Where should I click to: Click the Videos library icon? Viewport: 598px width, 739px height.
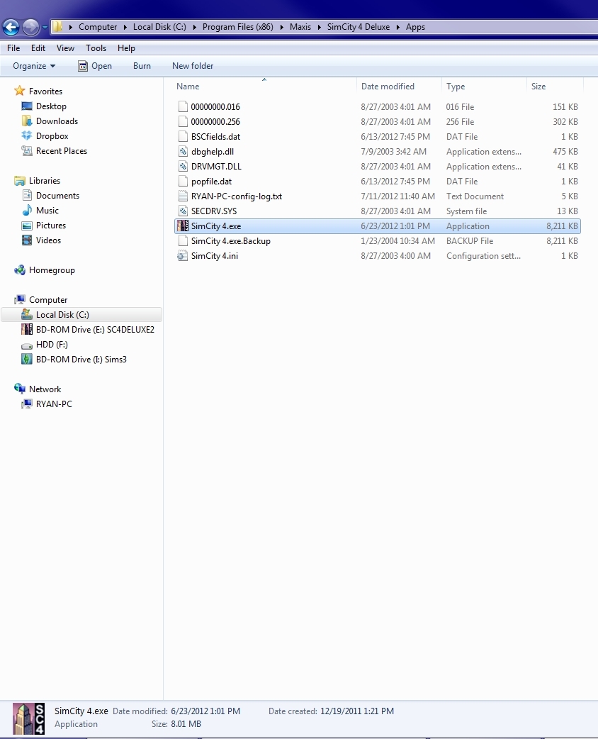tap(27, 240)
